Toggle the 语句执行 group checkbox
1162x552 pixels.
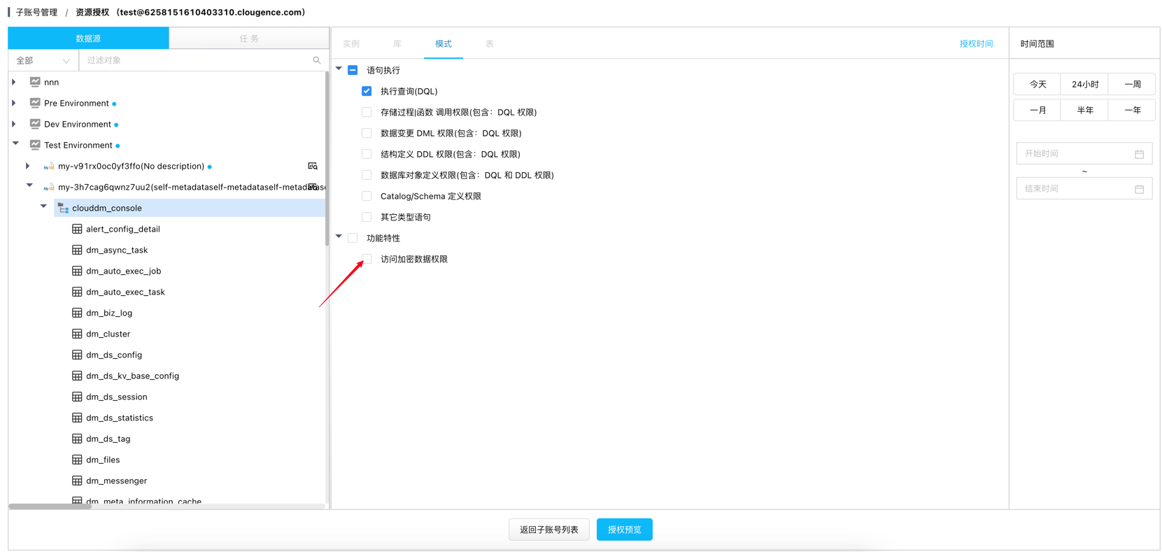click(x=353, y=70)
